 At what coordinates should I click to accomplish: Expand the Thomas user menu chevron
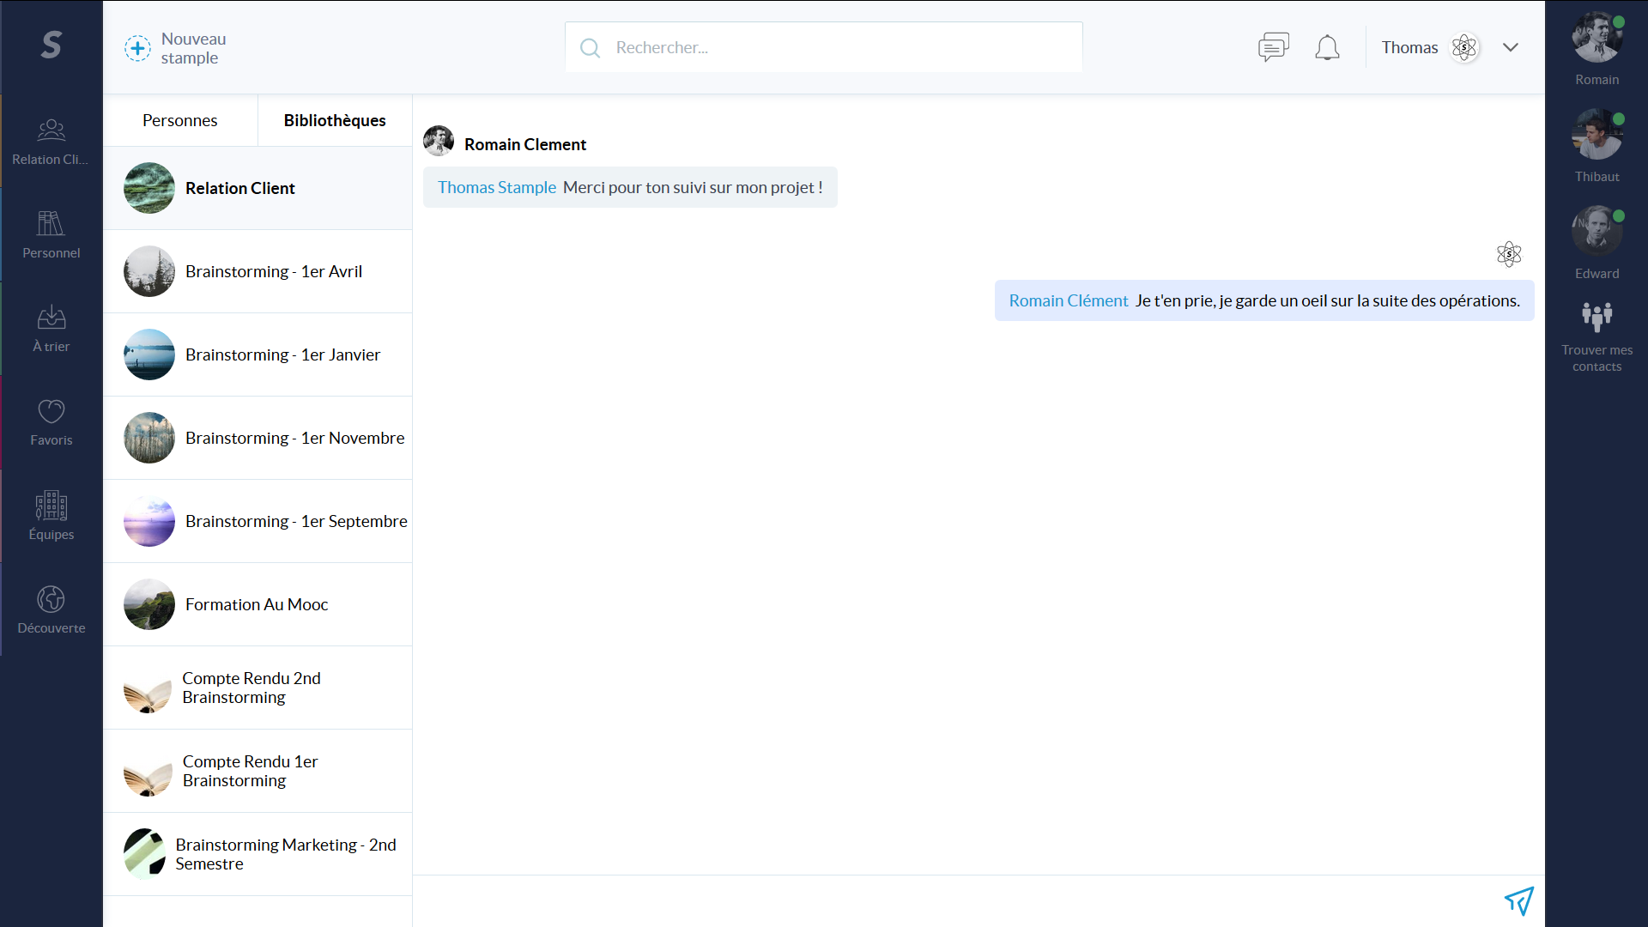[x=1511, y=47]
